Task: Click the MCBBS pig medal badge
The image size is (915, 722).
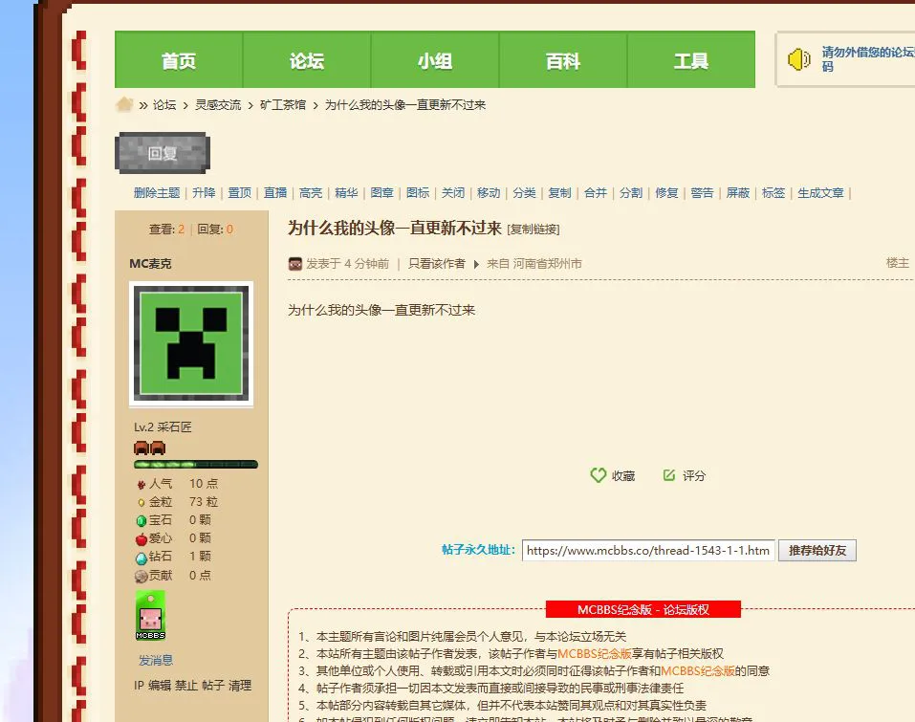Action: click(x=150, y=615)
